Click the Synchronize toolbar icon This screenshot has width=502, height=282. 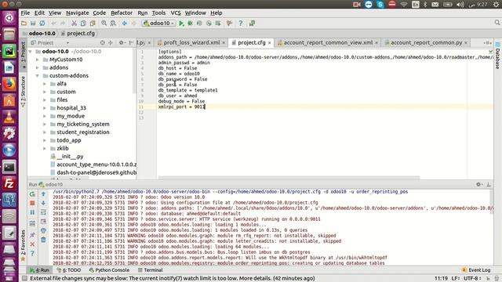click(42, 23)
